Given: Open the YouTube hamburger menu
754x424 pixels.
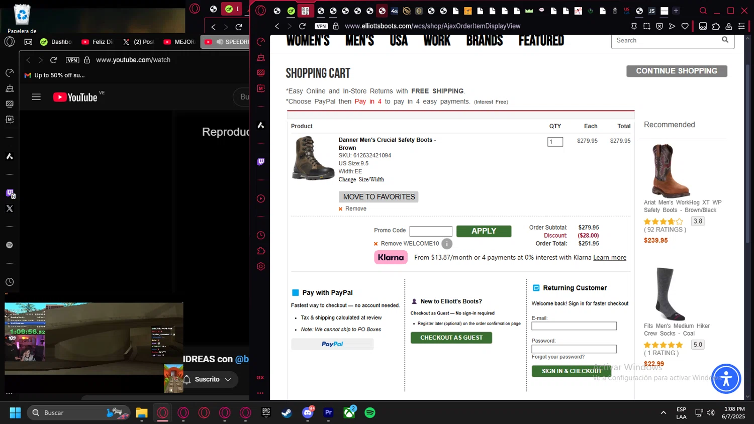Looking at the screenshot, I should pos(36,97).
